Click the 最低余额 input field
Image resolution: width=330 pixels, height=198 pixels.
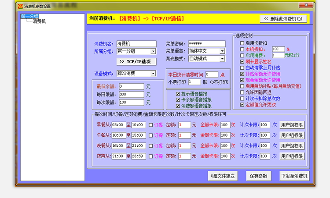131,86
